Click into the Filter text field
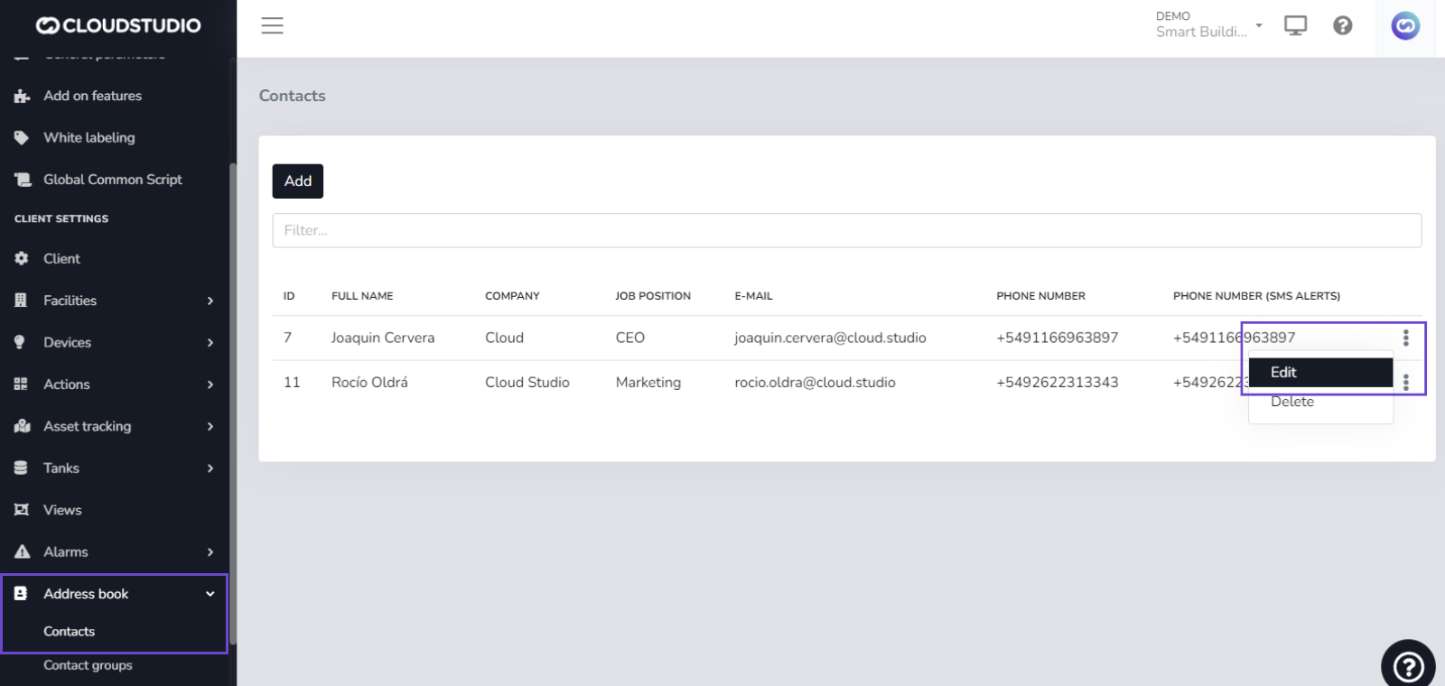 (846, 230)
